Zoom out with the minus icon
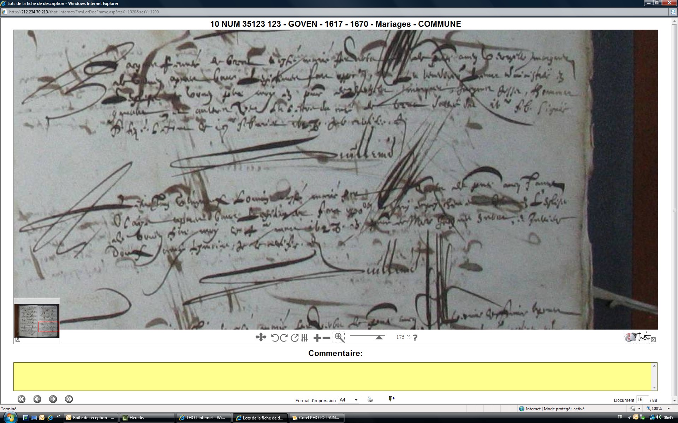The image size is (678, 423). (x=327, y=338)
